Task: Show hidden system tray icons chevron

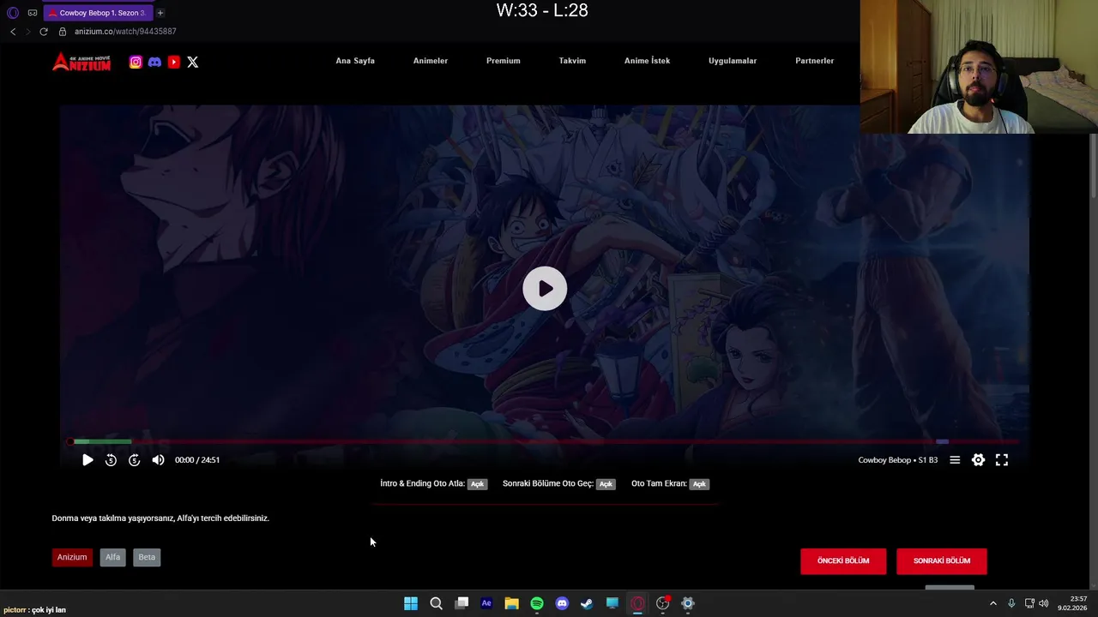Action: pyautogui.click(x=993, y=603)
